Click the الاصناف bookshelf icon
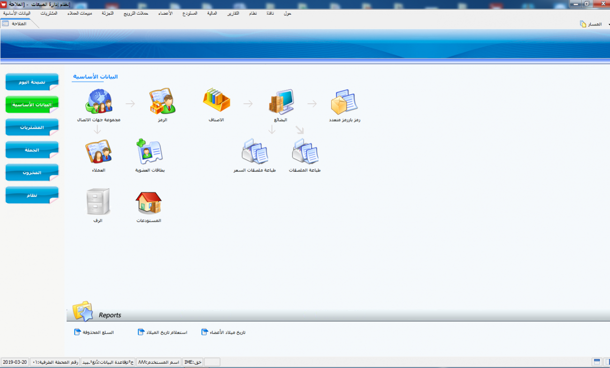Image resolution: width=610 pixels, height=368 pixels. tap(216, 102)
